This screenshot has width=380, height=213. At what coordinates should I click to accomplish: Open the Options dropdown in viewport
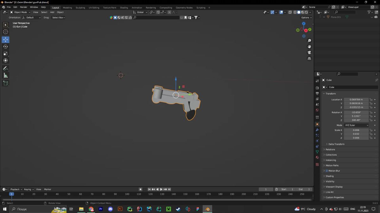click(306, 18)
